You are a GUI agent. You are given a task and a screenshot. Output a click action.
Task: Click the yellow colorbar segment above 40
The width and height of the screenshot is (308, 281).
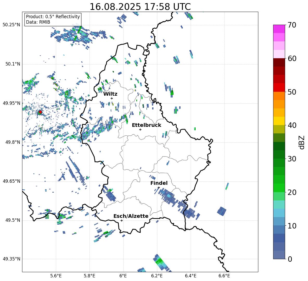(x=279, y=121)
